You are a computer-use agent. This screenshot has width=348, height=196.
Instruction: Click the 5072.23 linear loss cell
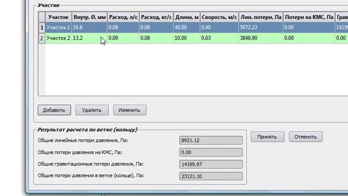261,28
